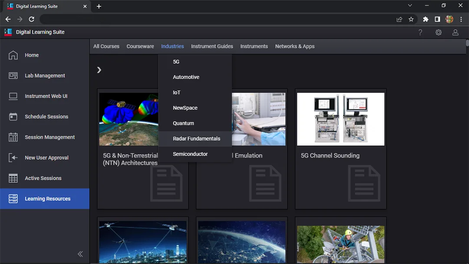469x264 pixels.
Task: Open the satellite 5G NTN Architectures thumbnail
Action: 129,119
